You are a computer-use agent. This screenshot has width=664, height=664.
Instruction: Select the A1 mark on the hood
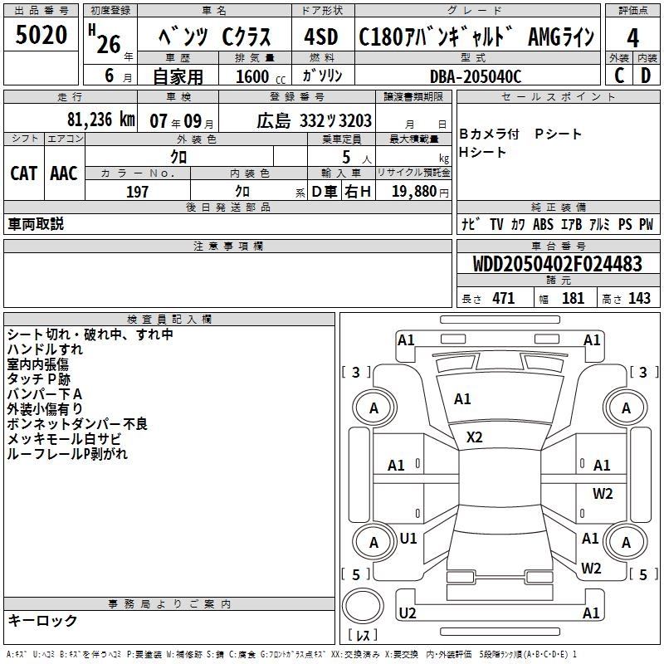coord(462,399)
